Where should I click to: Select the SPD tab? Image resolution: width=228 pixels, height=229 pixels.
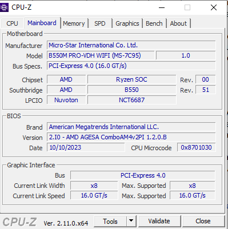click(100, 23)
